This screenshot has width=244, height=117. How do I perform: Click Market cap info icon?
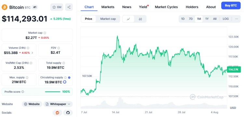(x=45, y=33)
